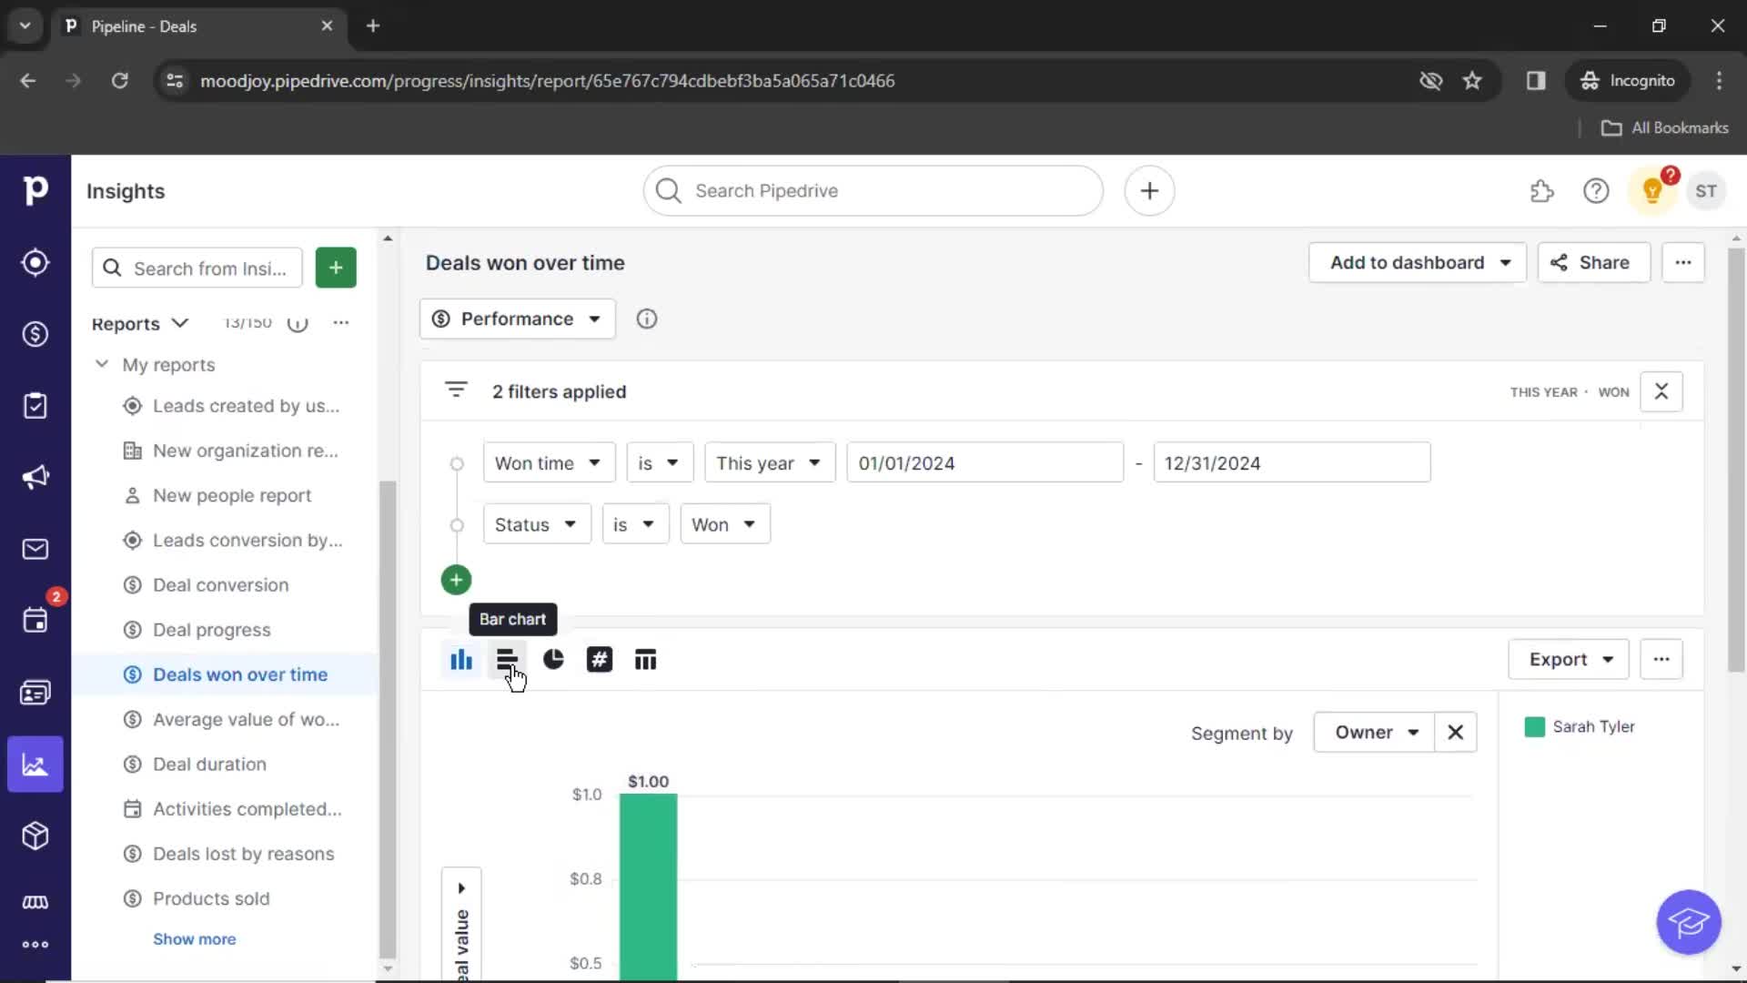Select table view icon
1747x983 pixels.
[645, 660]
